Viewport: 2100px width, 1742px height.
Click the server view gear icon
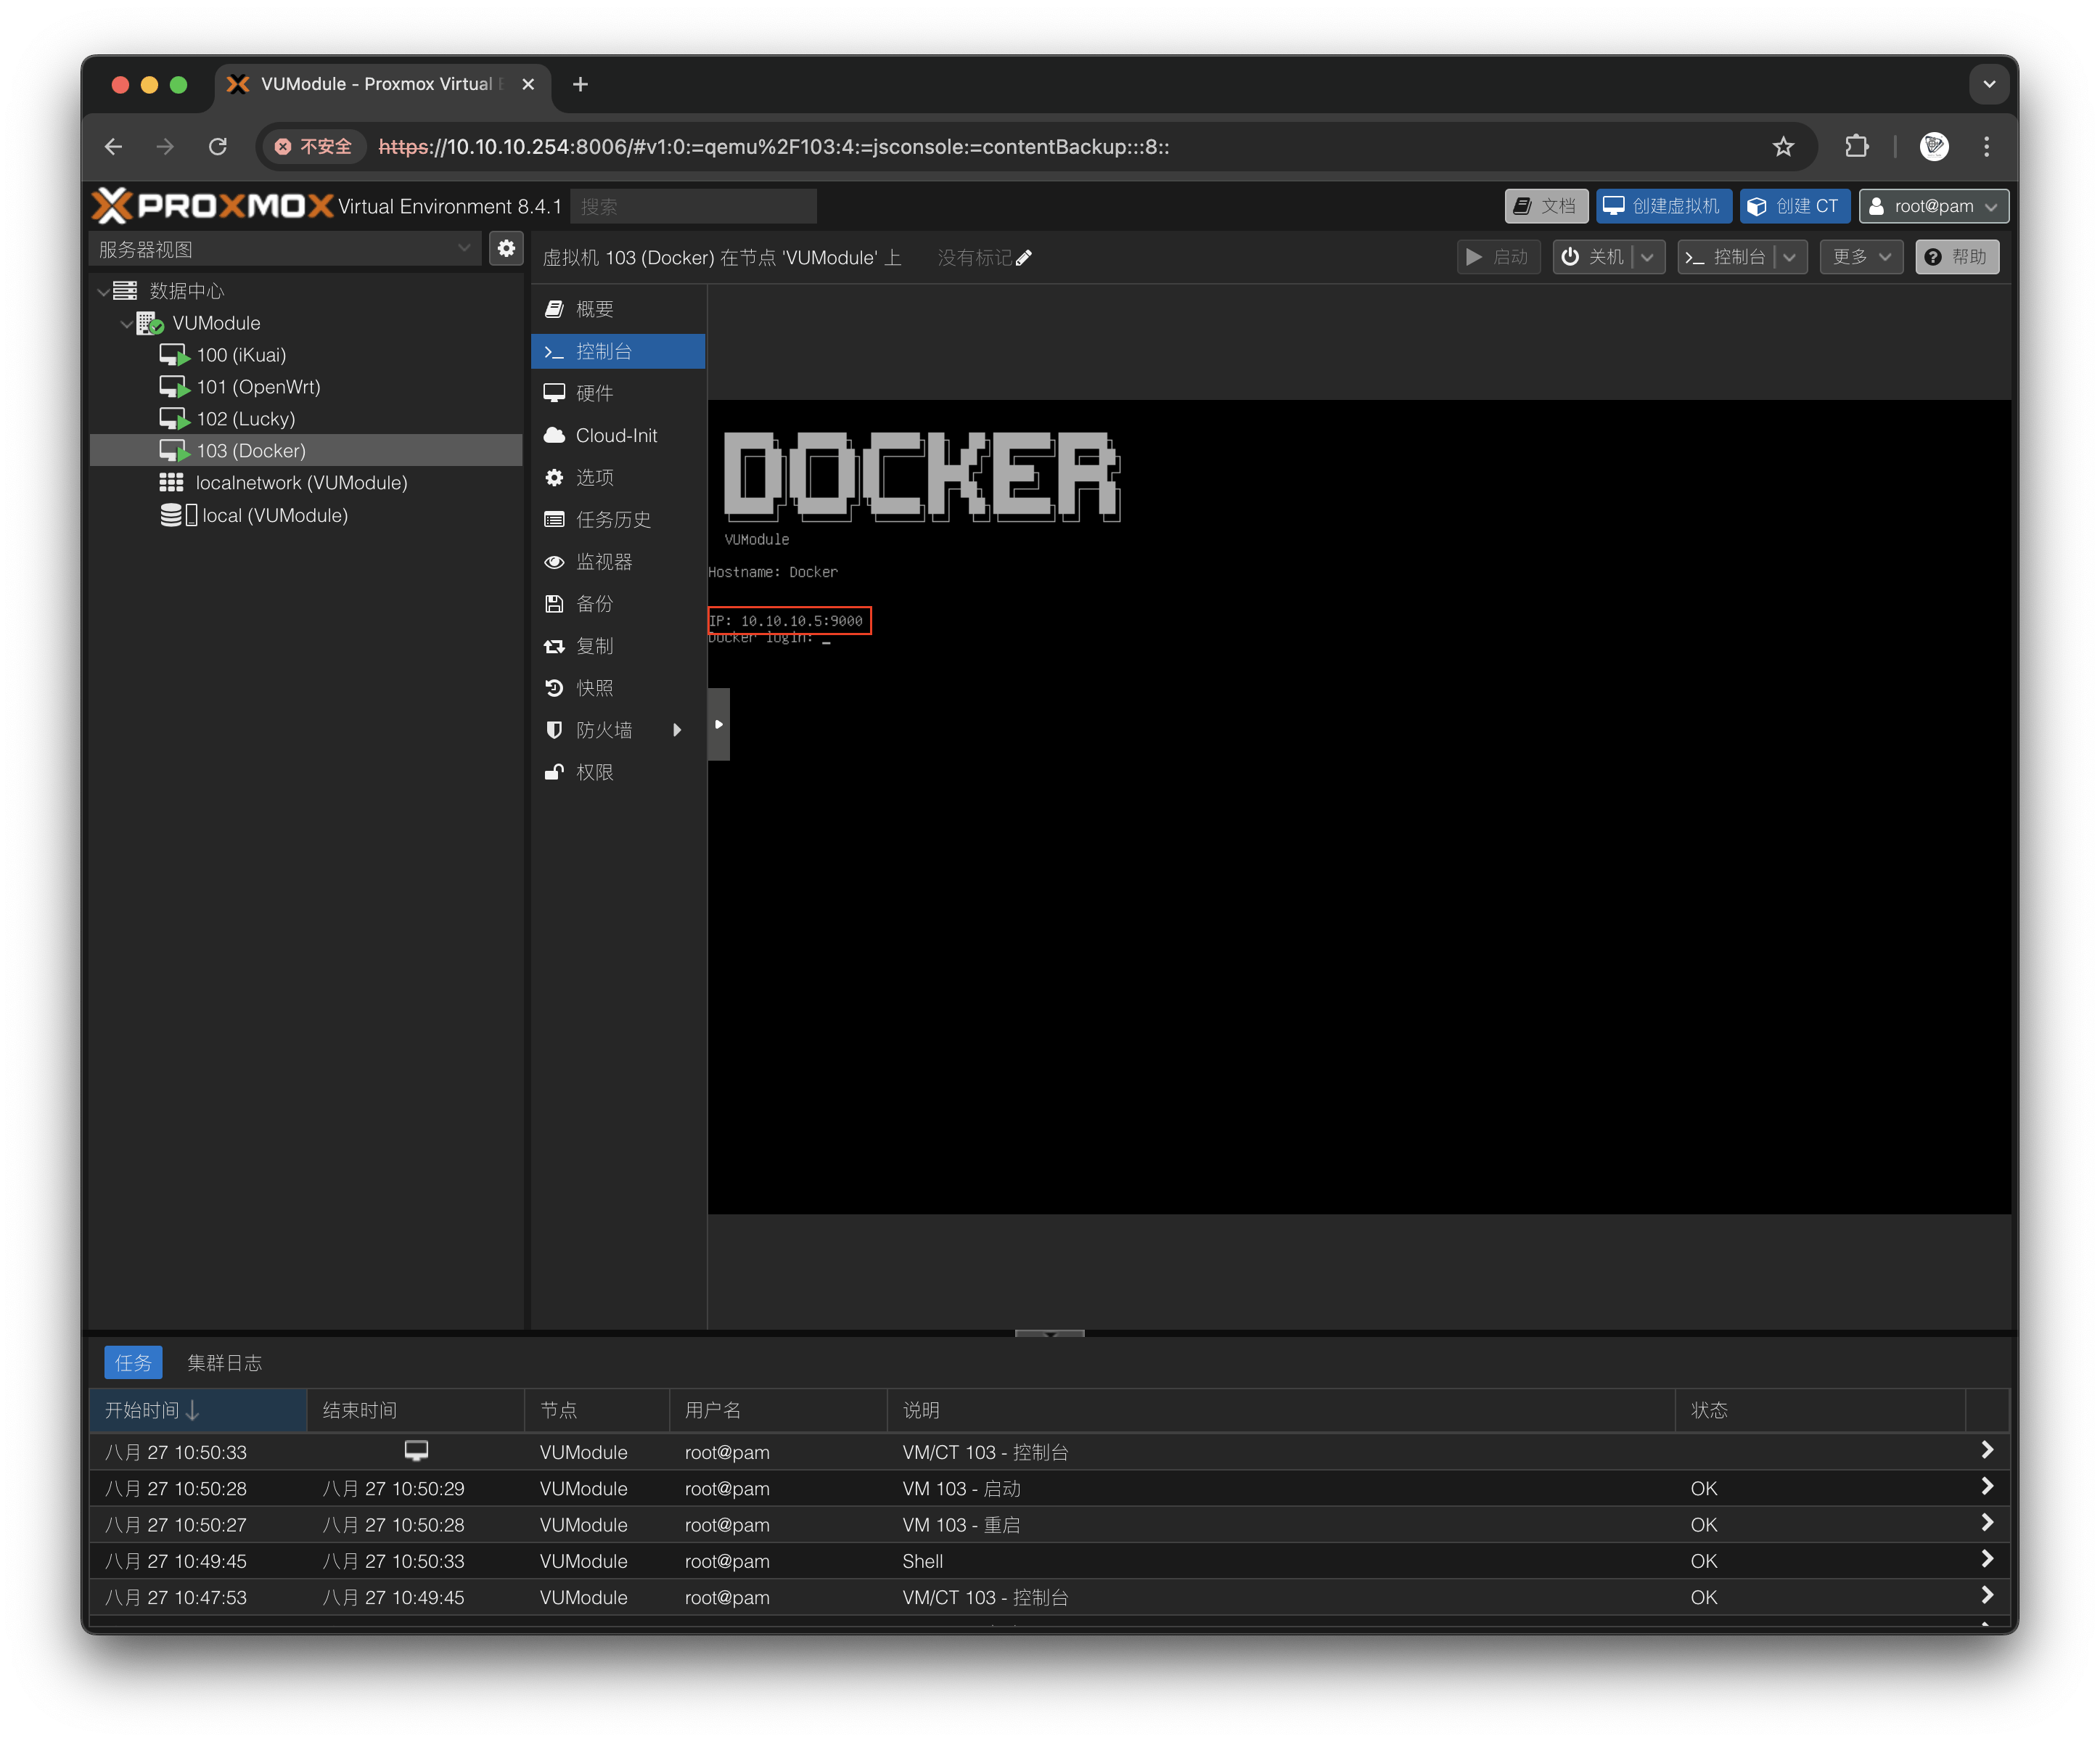[506, 248]
